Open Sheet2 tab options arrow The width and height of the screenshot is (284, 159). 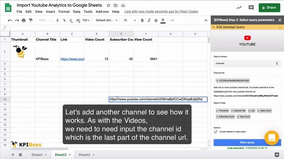tap(94, 155)
